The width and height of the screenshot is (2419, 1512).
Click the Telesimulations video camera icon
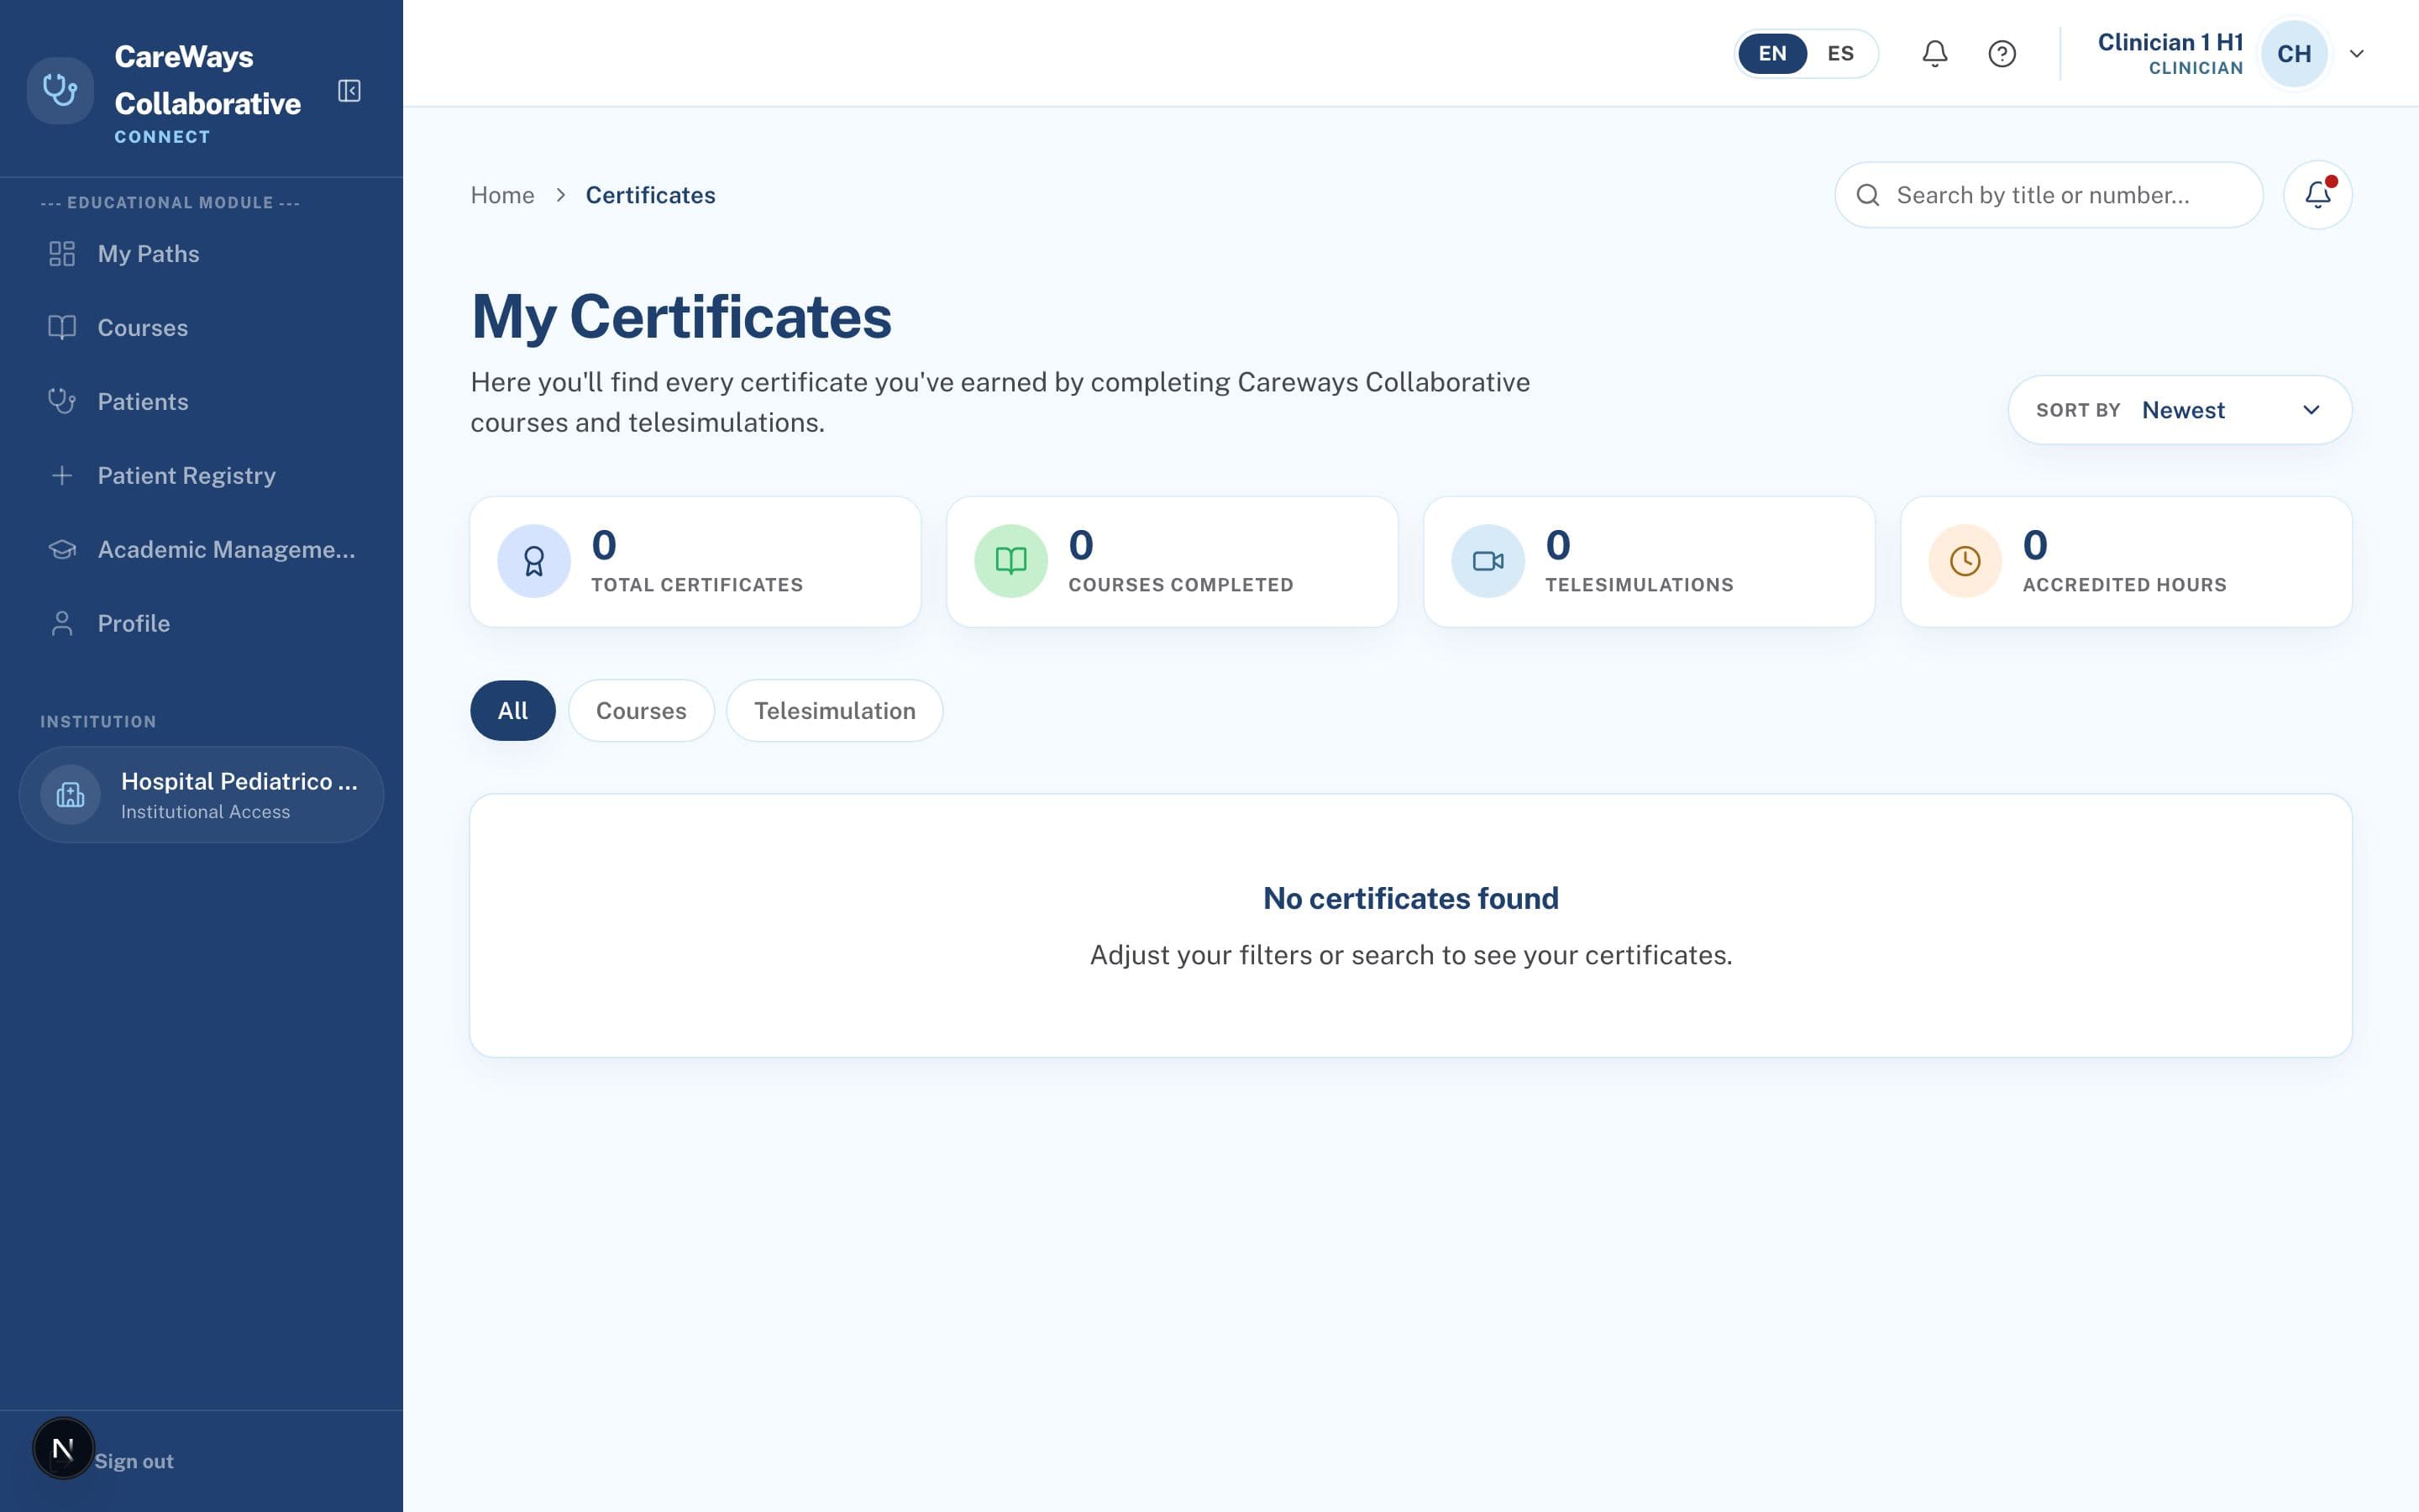pos(1488,561)
